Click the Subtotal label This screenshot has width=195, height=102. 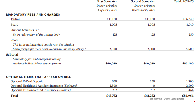(x=12, y=54)
